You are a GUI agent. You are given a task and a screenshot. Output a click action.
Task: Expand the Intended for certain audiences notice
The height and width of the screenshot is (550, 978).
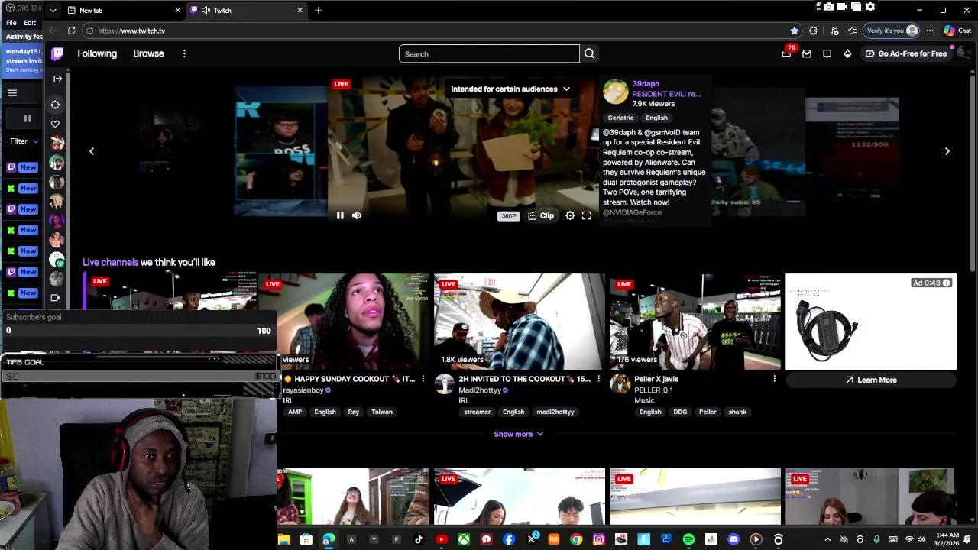[x=510, y=89]
